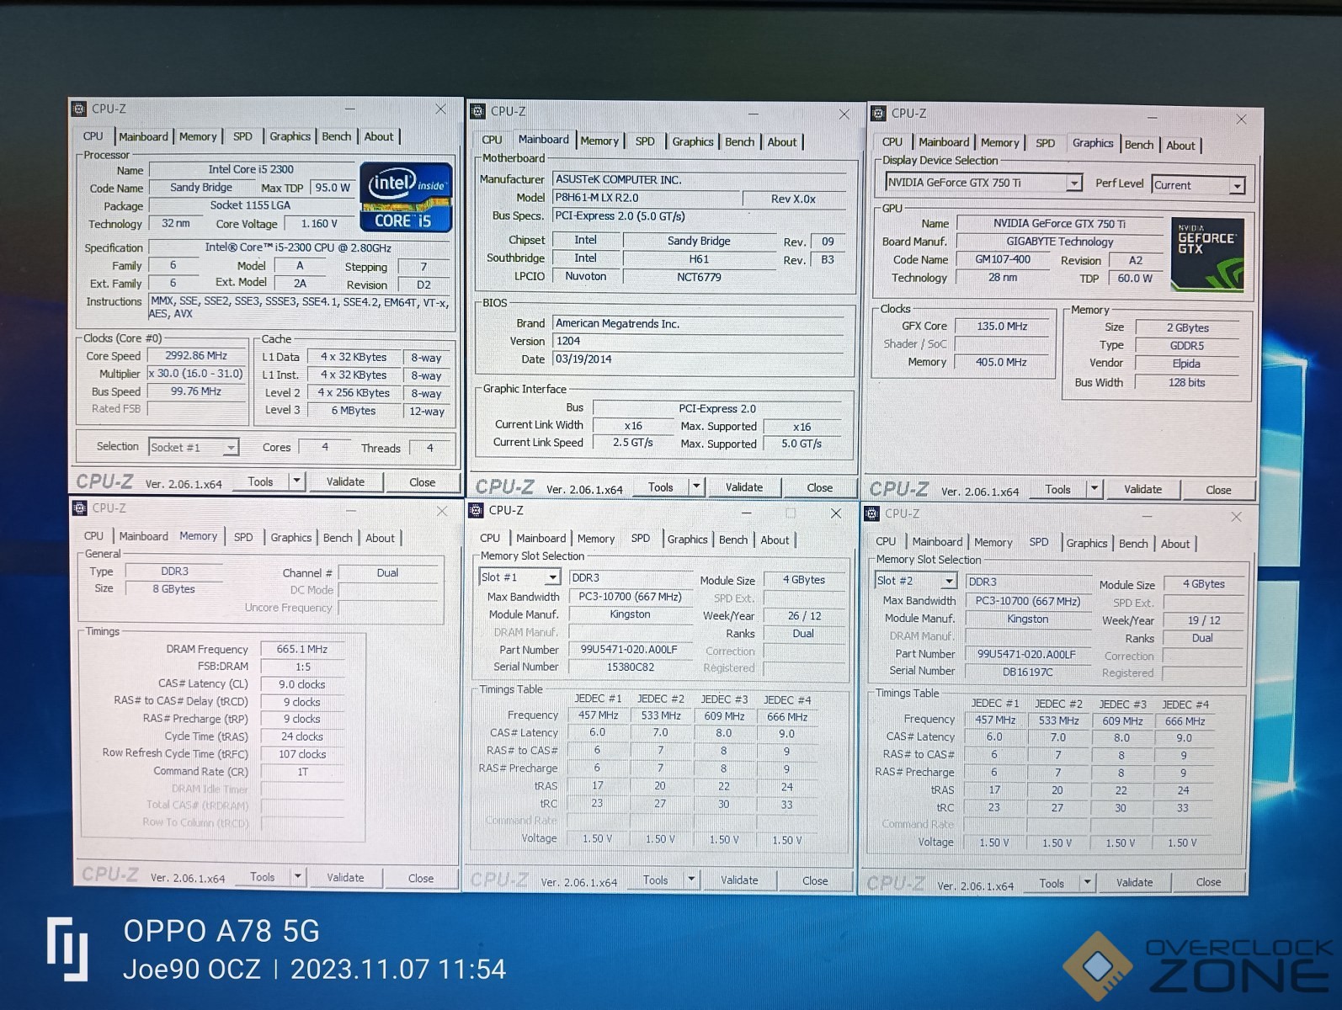The height and width of the screenshot is (1010, 1342).
Task: Click the DRAM Frequency value '665.1 MHz'
Action: pos(302,649)
